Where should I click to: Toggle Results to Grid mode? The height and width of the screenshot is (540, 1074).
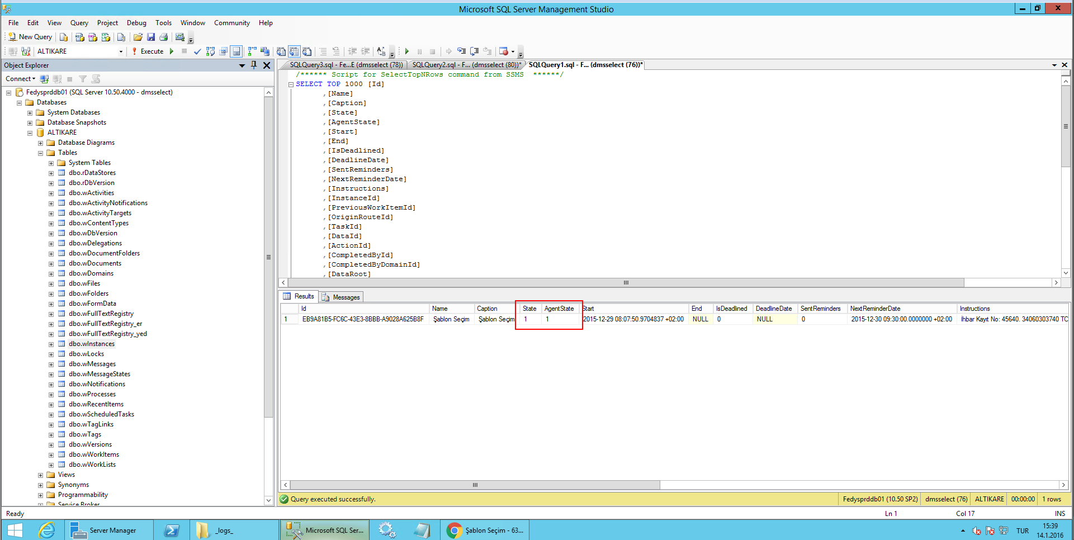tap(295, 51)
